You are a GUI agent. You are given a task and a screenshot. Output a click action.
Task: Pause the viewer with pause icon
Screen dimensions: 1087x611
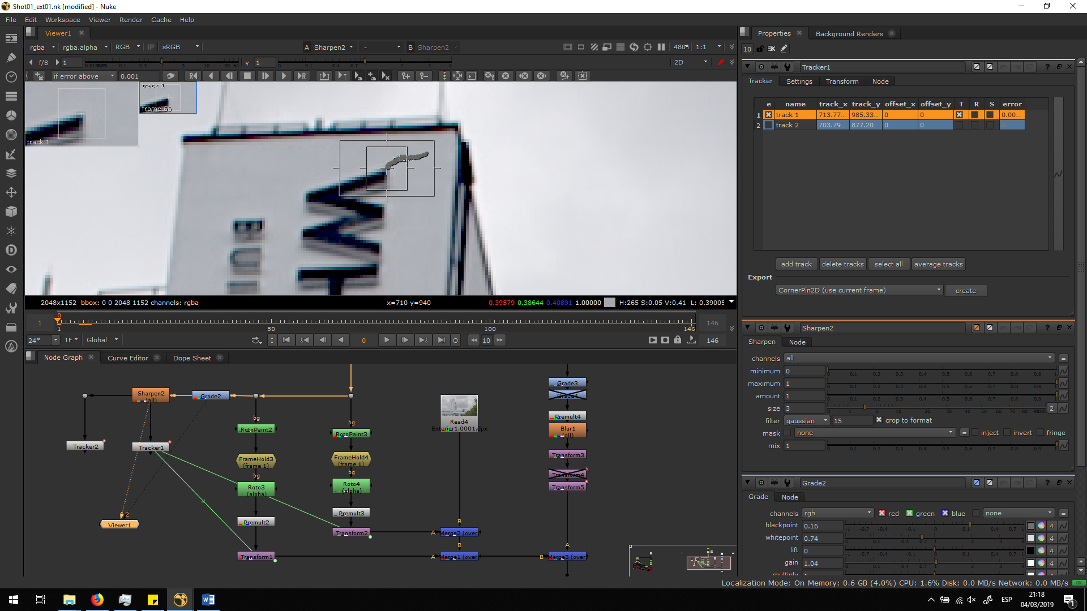661,47
